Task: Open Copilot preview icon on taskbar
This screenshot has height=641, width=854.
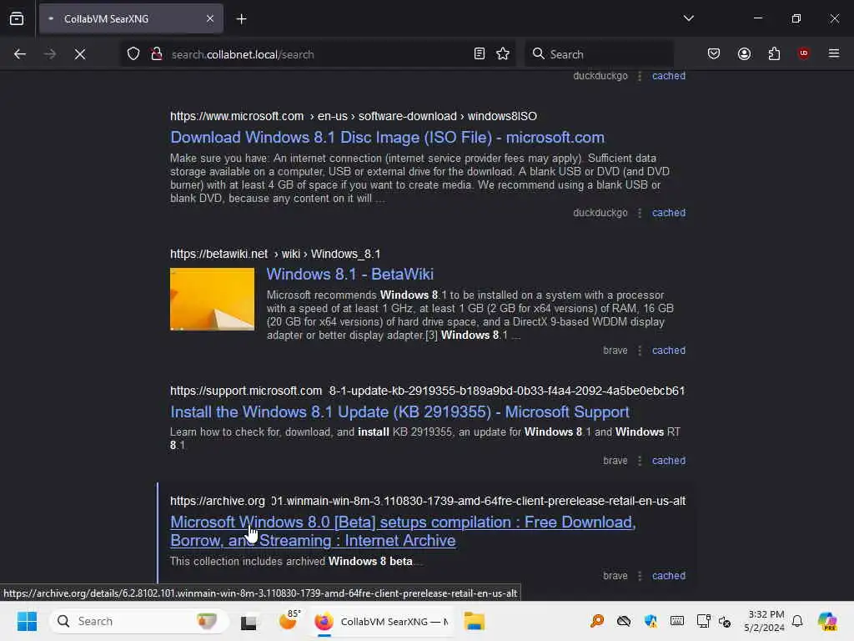Action: (x=827, y=621)
